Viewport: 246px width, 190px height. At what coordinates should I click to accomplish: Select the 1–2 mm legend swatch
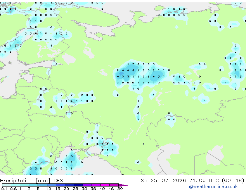click(x=24, y=185)
